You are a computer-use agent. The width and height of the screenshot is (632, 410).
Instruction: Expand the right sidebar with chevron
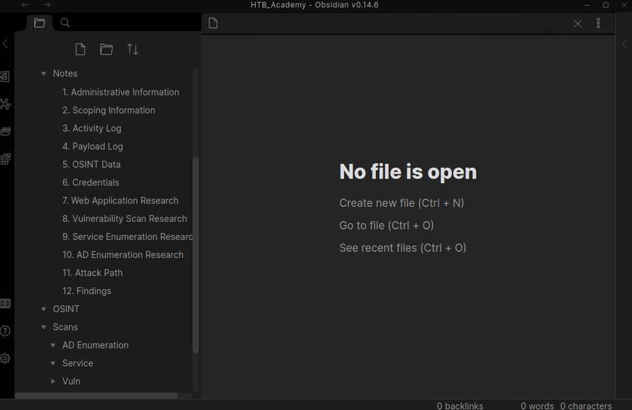625,44
